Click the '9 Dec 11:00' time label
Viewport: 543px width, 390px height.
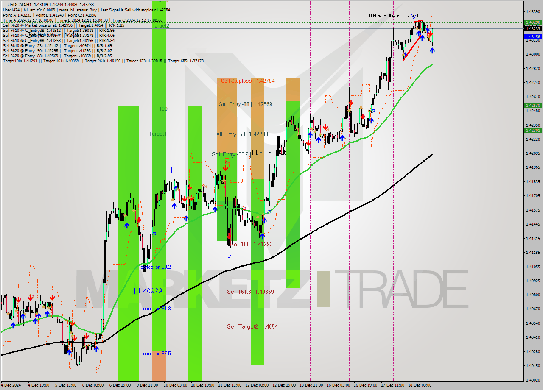pyautogui.click(x=147, y=385)
